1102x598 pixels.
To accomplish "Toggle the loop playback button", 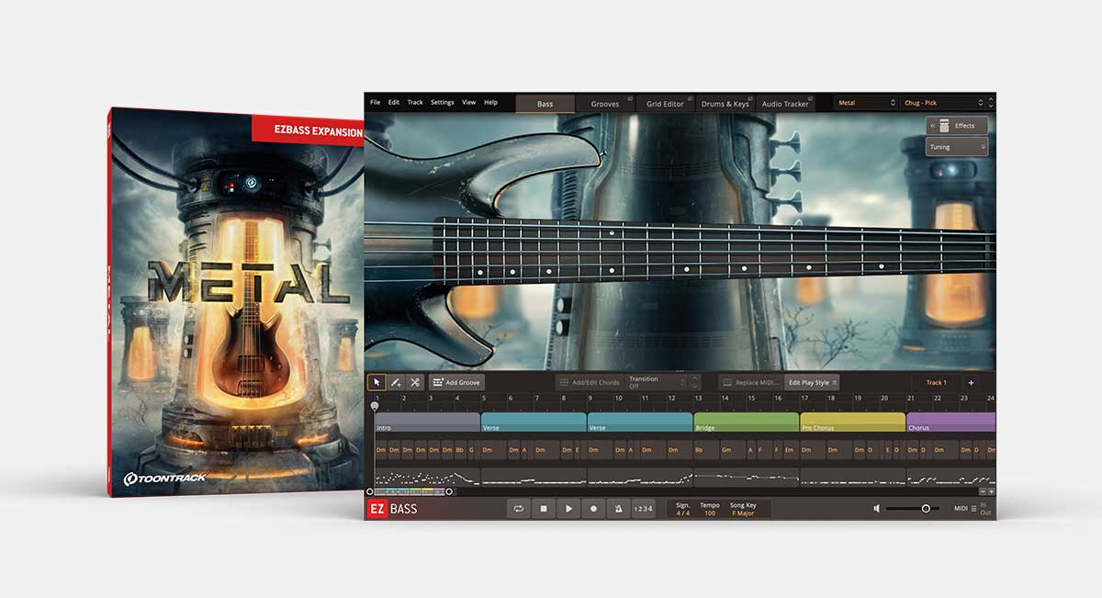I will (x=518, y=508).
